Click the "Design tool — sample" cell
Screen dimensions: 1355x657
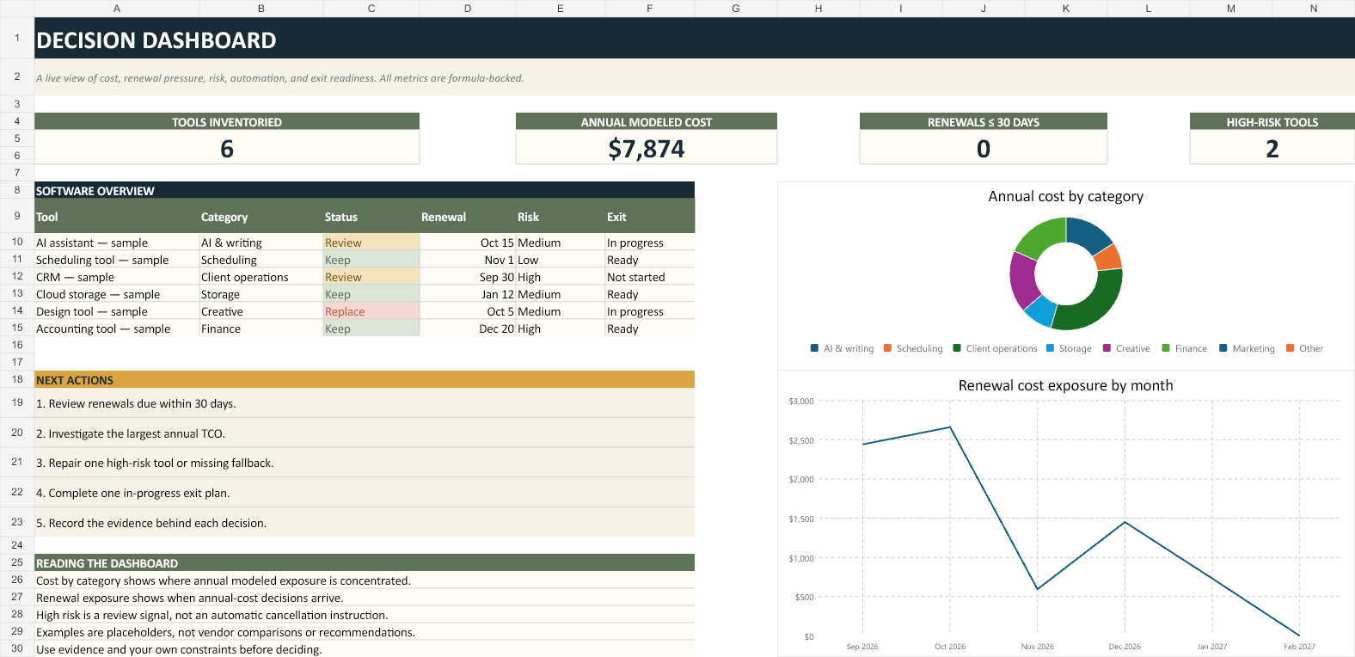(117, 311)
